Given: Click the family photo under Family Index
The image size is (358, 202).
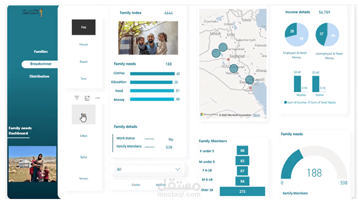Looking at the screenshot, I should [147, 38].
